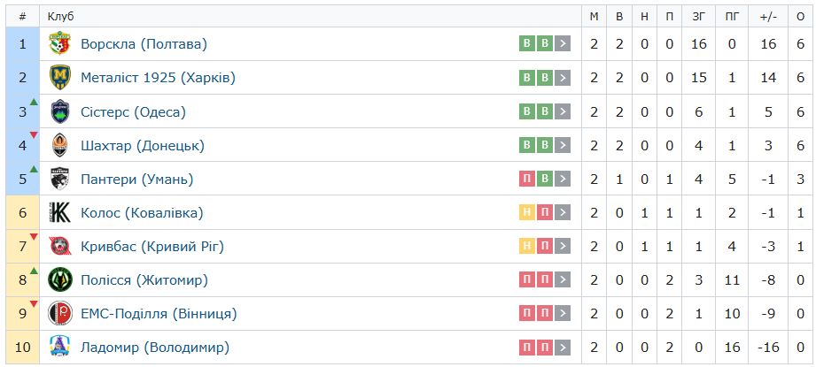Click the Polissia (Zhytomyr) green emblem
This screenshot has height=367, width=816.
coord(60,279)
